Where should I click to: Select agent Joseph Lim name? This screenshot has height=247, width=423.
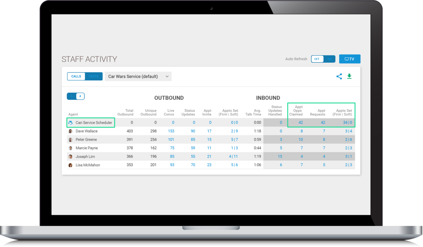(x=85, y=157)
